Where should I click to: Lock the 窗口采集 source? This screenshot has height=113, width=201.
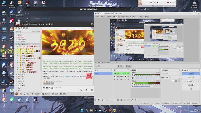click(x=128, y=80)
